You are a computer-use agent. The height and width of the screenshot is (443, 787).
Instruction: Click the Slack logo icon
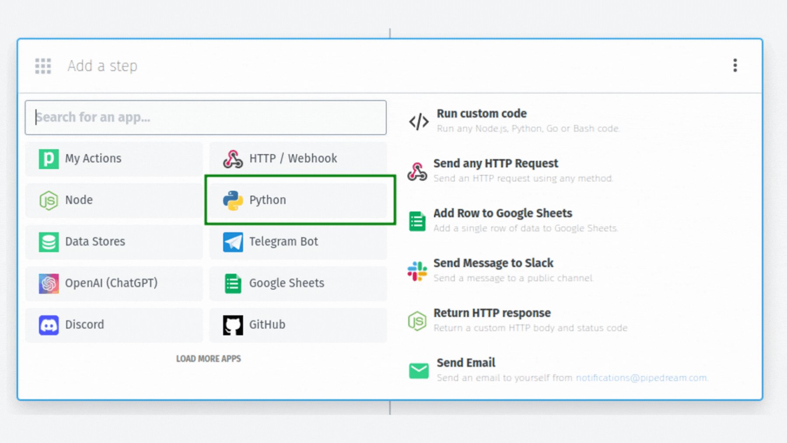point(417,271)
